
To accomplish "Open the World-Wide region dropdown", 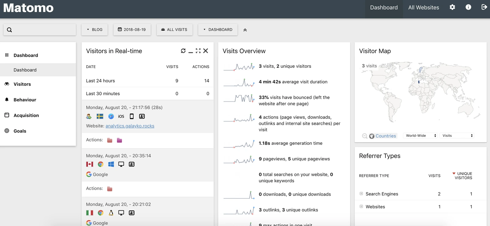I will tap(421, 136).
